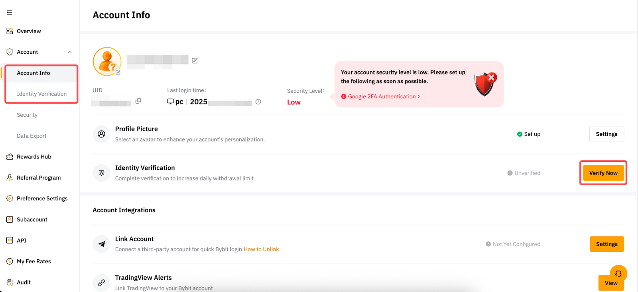The image size is (638, 292).
Task: Open the customer support headset icon
Action: (618, 274)
